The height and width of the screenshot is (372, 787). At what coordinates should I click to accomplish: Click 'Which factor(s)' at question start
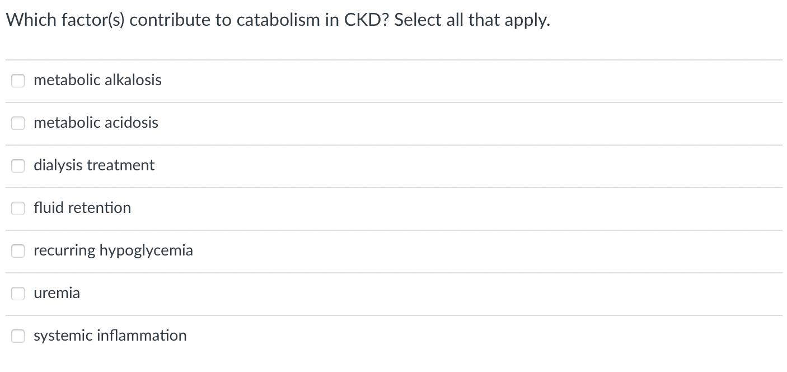tap(65, 21)
